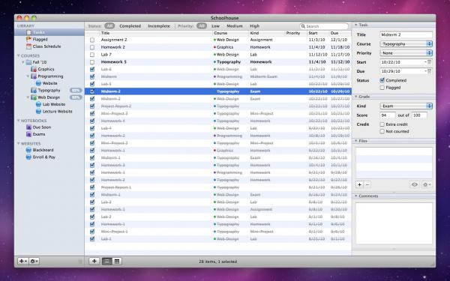Viewport: 450px width, 281px height.
Task: Check the Assignment 2 task checkbox
Action: [92, 40]
